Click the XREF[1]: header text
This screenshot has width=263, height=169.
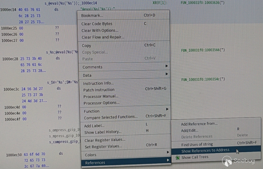pos(160,3)
